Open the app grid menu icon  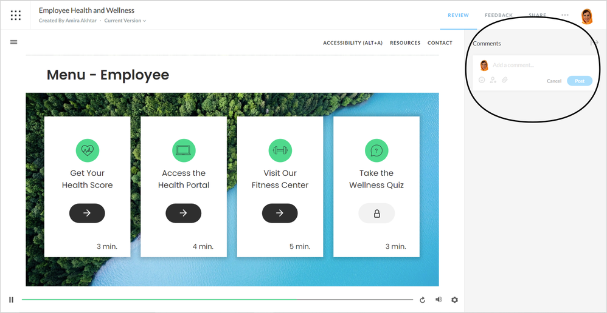(x=15, y=15)
